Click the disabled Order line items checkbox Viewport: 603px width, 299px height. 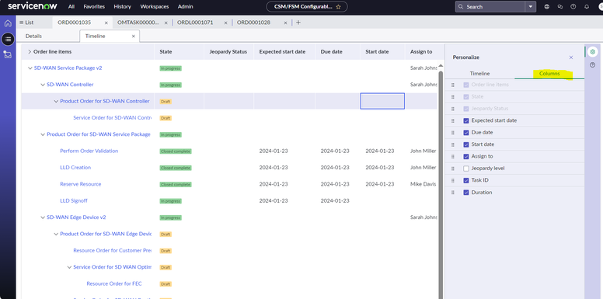466,85
